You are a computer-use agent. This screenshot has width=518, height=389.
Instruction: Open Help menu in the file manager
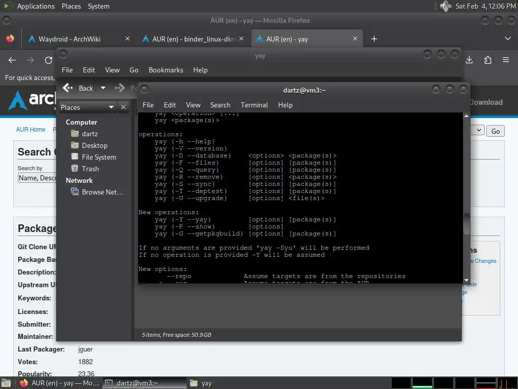(x=200, y=70)
